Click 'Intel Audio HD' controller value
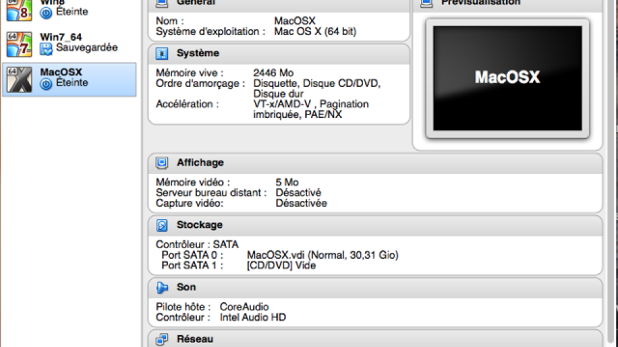This screenshot has height=347, width=618. pos(253,317)
